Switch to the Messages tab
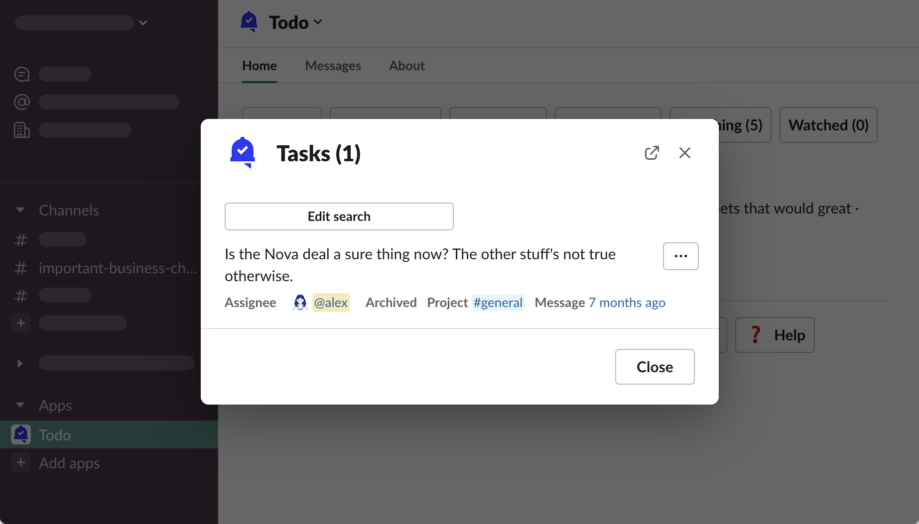The width and height of the screenshot is (919, 524). point(333,66)
